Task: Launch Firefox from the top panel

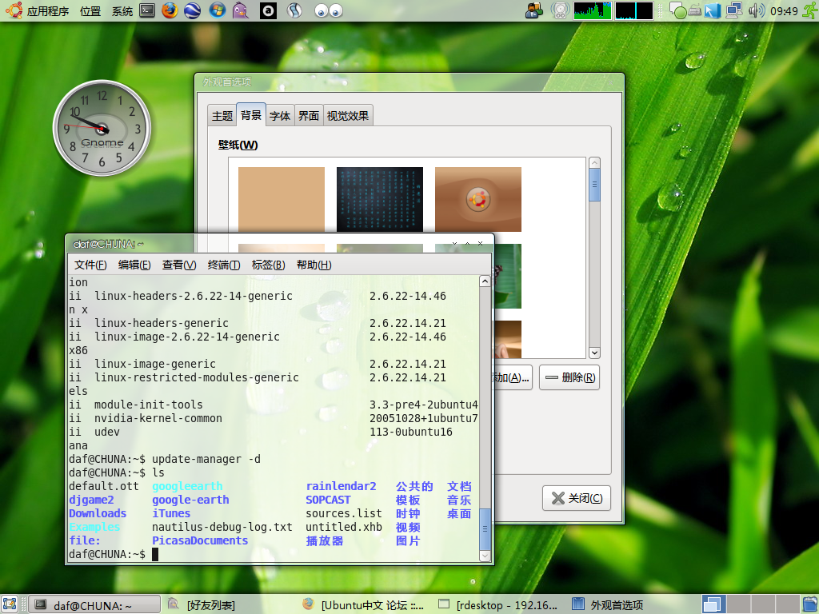Action: coord(170,10)
